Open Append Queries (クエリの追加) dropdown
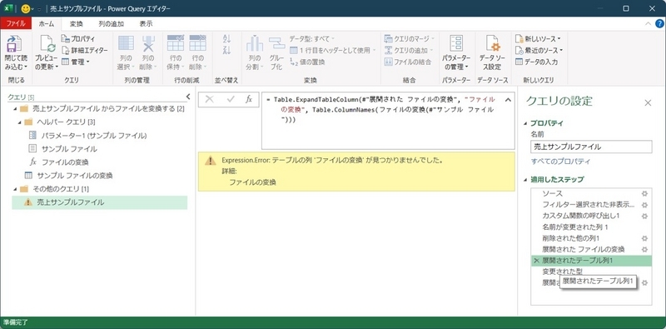The width and height of the screenshot is (666, 329). click(410, 50)
